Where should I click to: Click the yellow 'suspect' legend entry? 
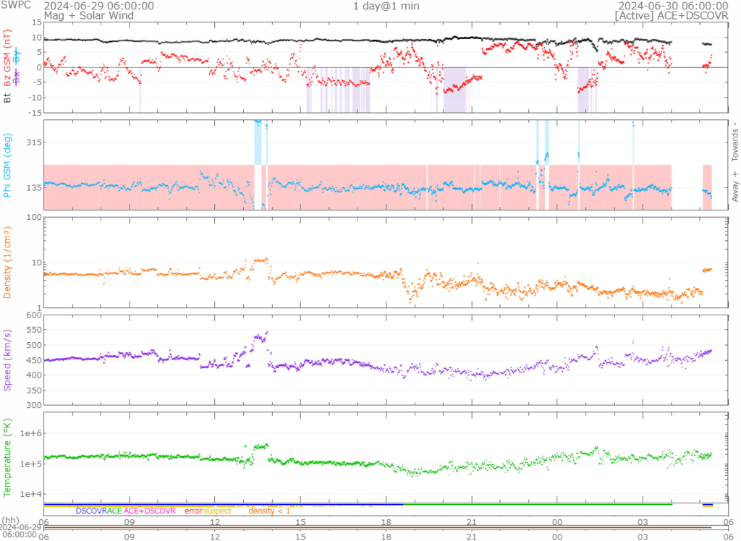click(217, 511)
